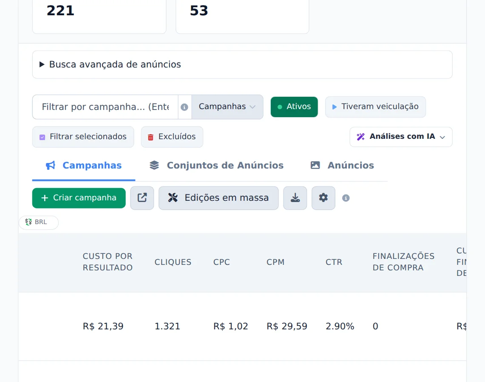Viewport: 485px width, 382px height.
Task: Expand Busca avançada de anúncios section
Action: 242,65
